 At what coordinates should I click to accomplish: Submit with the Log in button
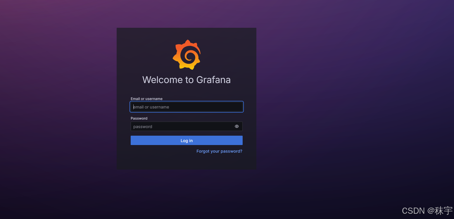coord(187,140)
